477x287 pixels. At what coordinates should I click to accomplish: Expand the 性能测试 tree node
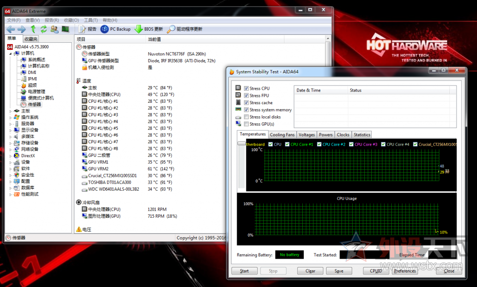tap(10, 194)
